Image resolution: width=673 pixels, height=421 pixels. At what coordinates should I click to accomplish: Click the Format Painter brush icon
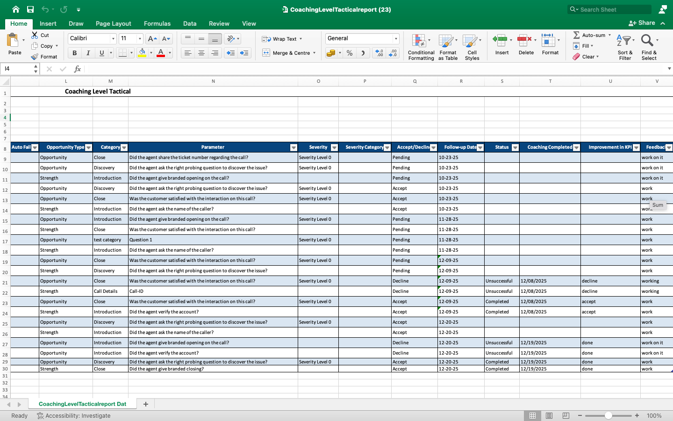click(x=35, y=57)
